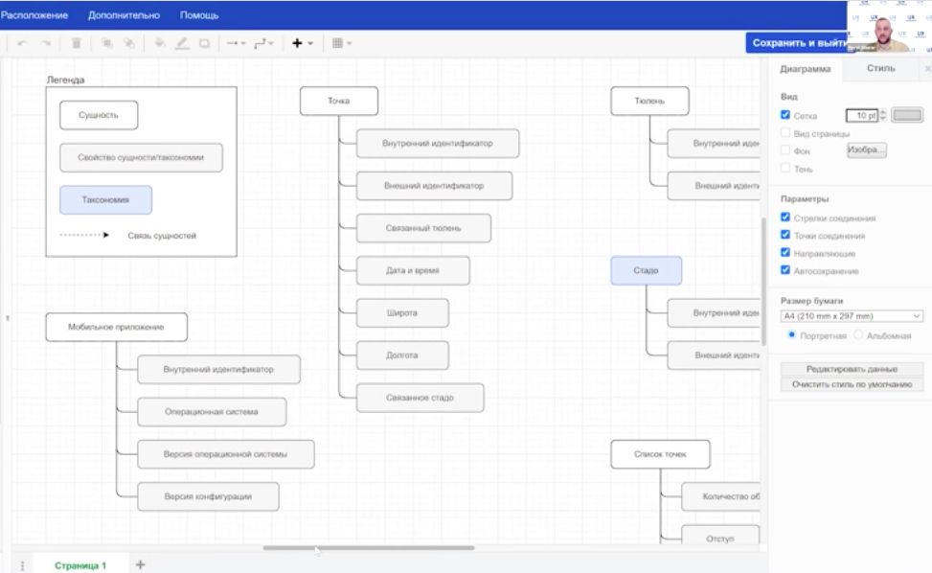The height and width of the screenshot is (573, 932).
Task: Click Очистить стиль по умолчанию button
Action: (x=852, y=384)
